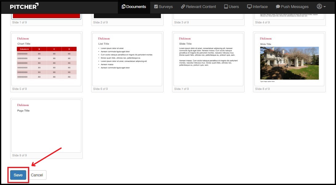The width and height of the screenshot is (336, 185).
Task: Click the Push Messages speech bubble icon
Action: click(278, 7)
